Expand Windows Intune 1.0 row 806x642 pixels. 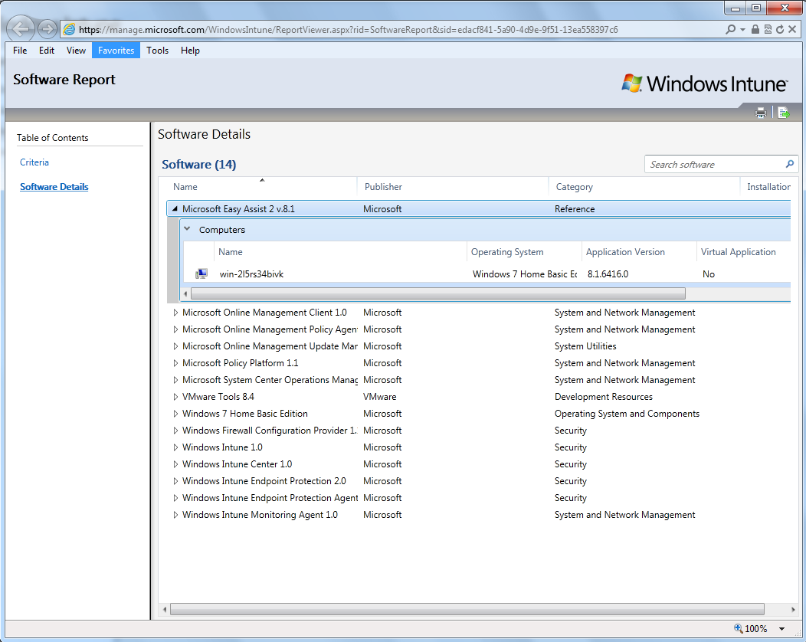click(x=175, y=447)
